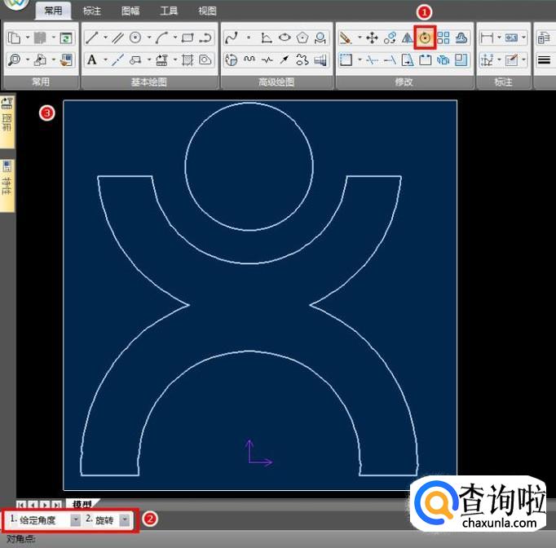Image resolution: width=556 pixels, height=548 pixels.
Task: Click the Mirror tool icon
Action: pos(407,38)
